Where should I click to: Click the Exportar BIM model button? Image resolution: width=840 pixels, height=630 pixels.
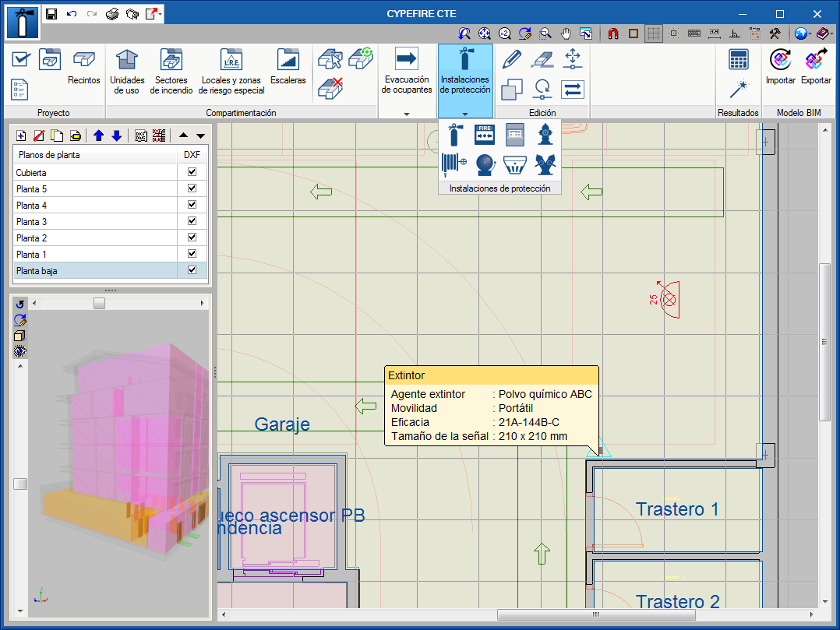click(816, 67)
